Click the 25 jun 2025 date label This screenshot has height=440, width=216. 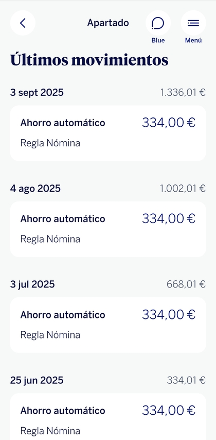click(x=37, y=380)
